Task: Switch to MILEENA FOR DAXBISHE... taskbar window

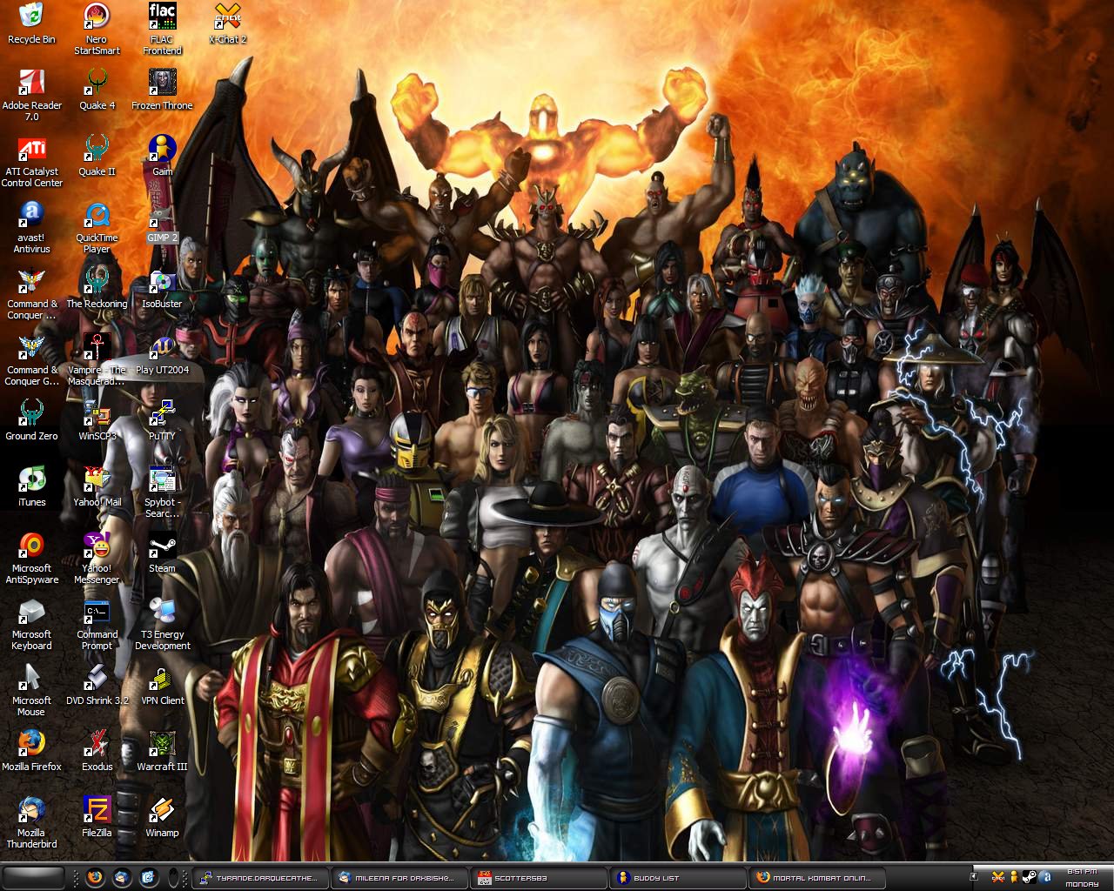Action: tap(400, 877)
